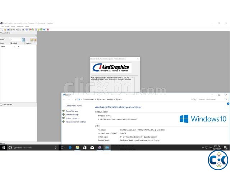The image size is (230, 172).
Task: Click the blue circular icon before the red flag
Action: click(27, 29)
